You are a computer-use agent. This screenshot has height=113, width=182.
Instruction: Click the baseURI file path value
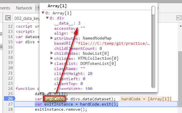pyautogui.click(x=113, y=43)
